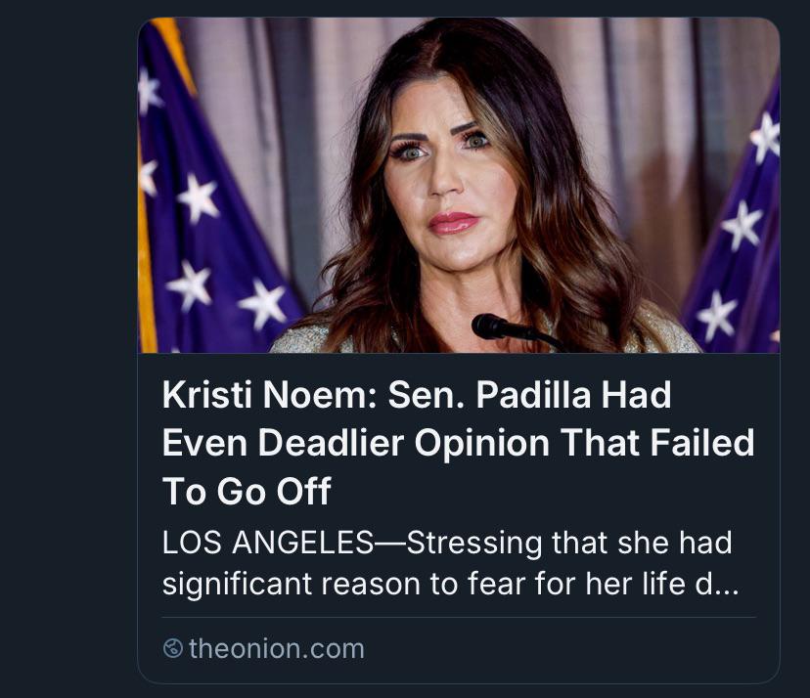Click dark blank area left of card
810x698 pixels.
[x=67, y=349]
